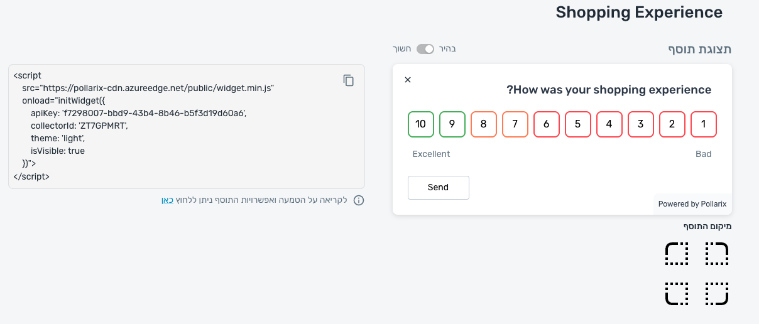Close the survey widget preview

[408, 80]
